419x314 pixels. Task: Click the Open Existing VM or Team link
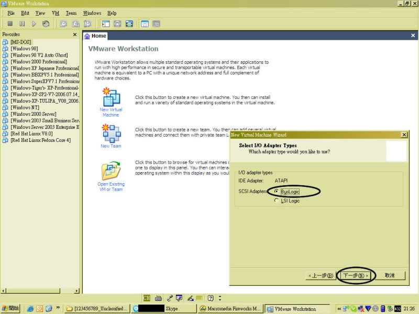pyautogui.click(x=111, y=187)
